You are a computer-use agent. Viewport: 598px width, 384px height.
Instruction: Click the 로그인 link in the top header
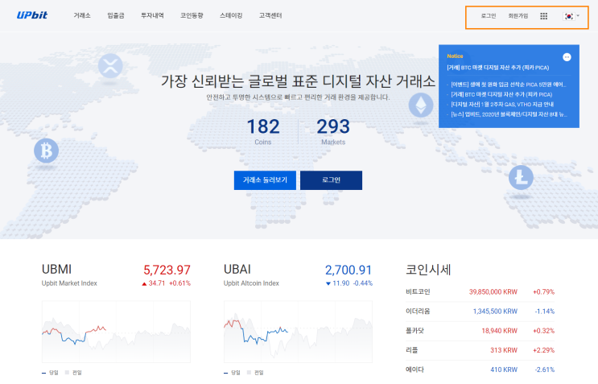tap(489, 16)
